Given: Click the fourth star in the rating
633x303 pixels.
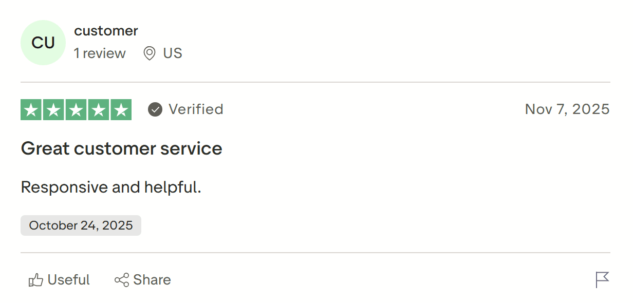Looking at the screenshot, I should (x=99, y=109).
